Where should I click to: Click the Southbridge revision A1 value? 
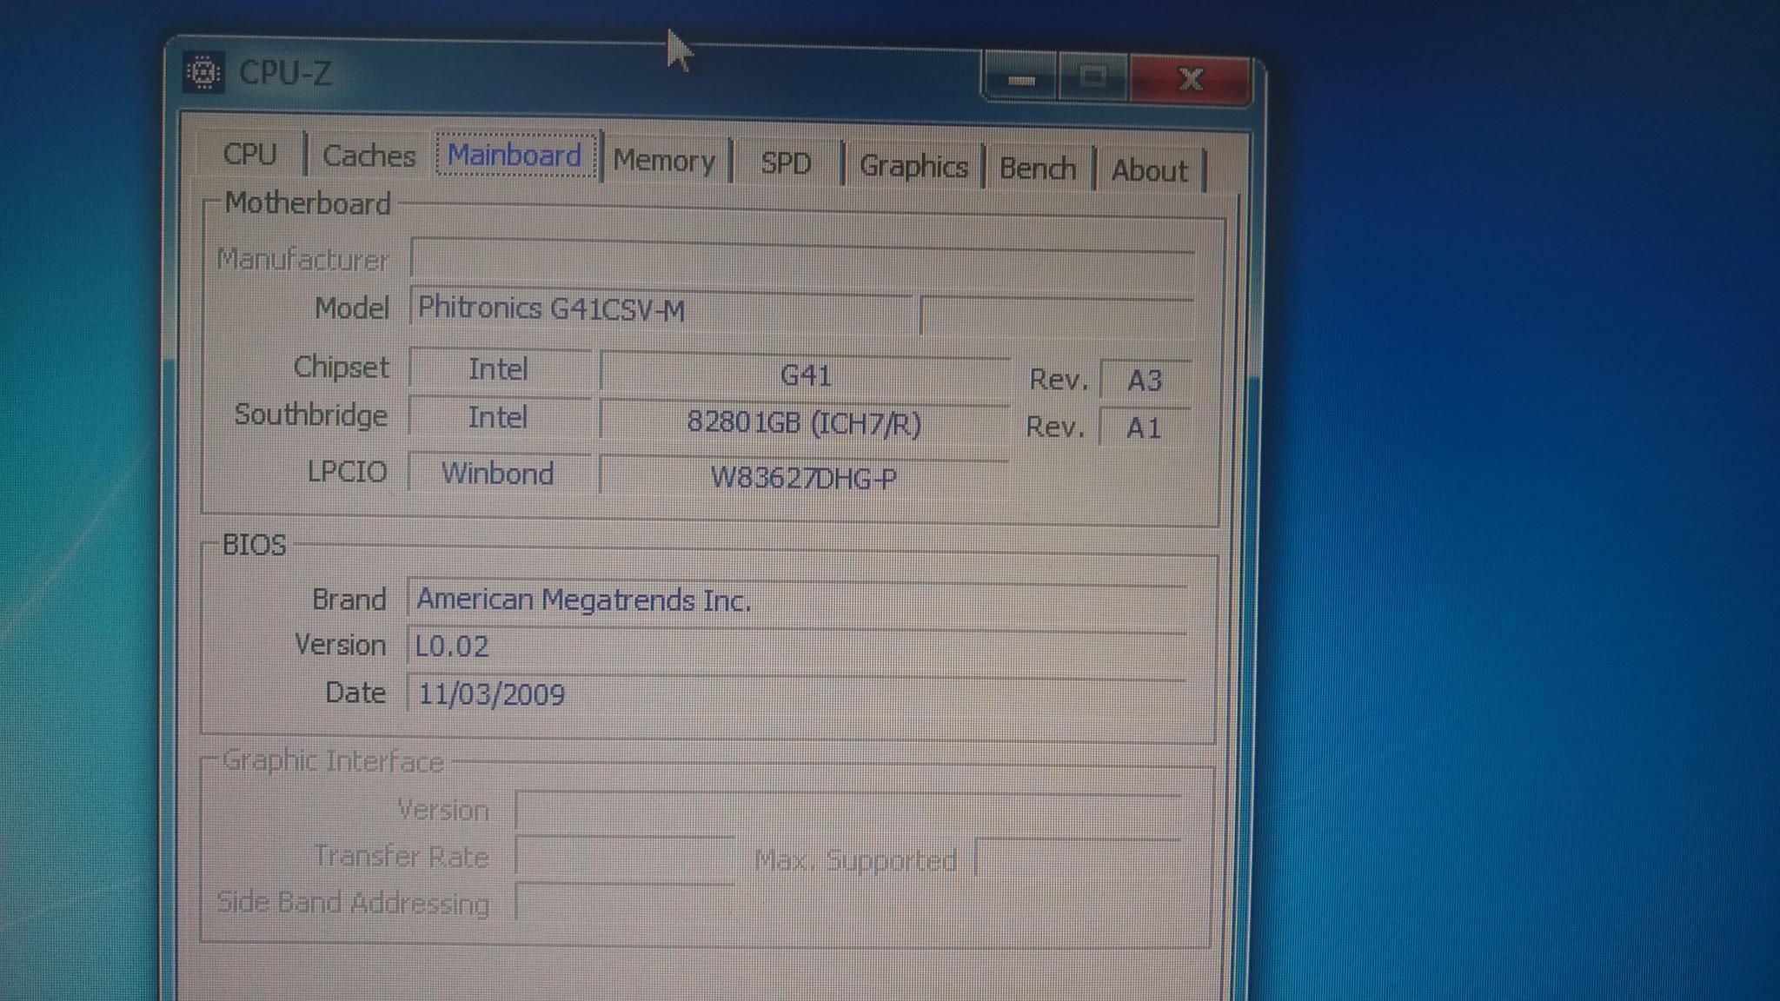click(x=1144, y=428)
